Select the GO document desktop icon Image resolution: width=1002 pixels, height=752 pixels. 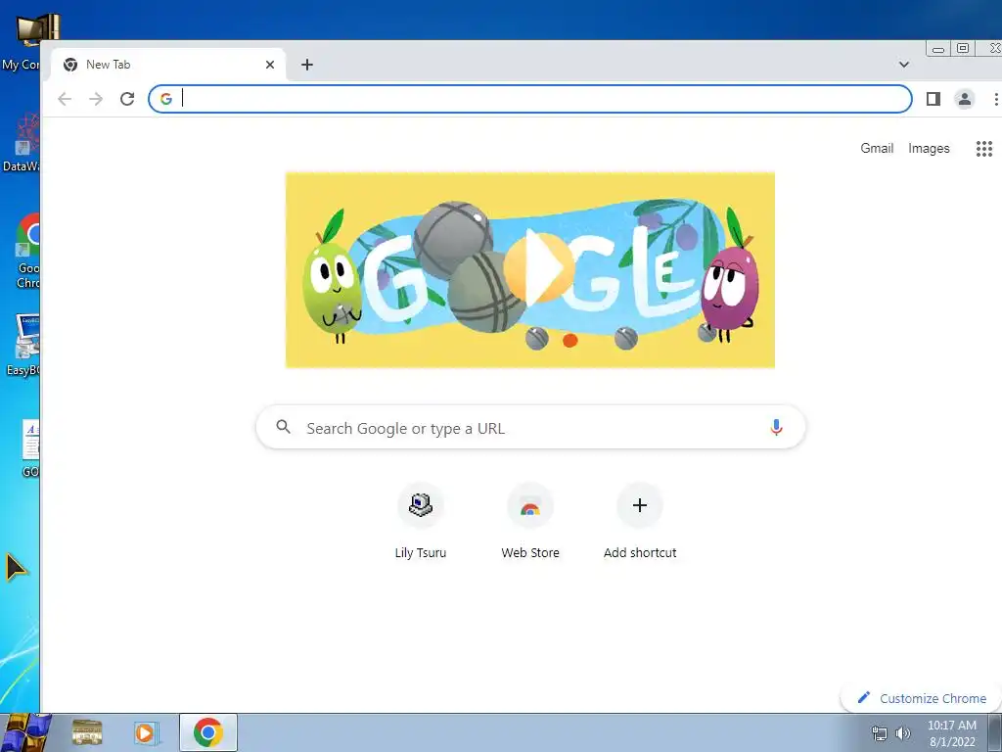click(x=29, y=447)
